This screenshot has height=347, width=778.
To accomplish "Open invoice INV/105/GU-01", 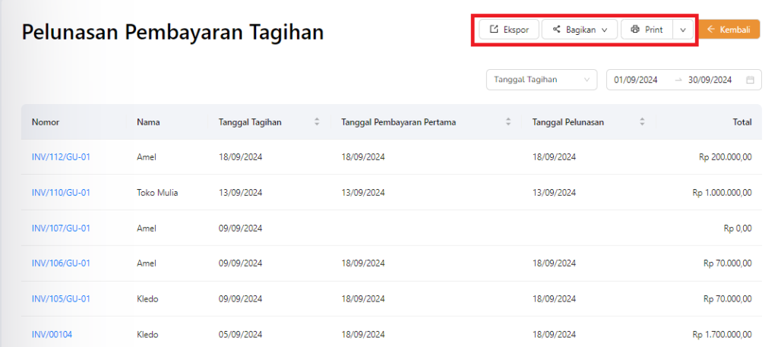I will [x=61, y=299].
